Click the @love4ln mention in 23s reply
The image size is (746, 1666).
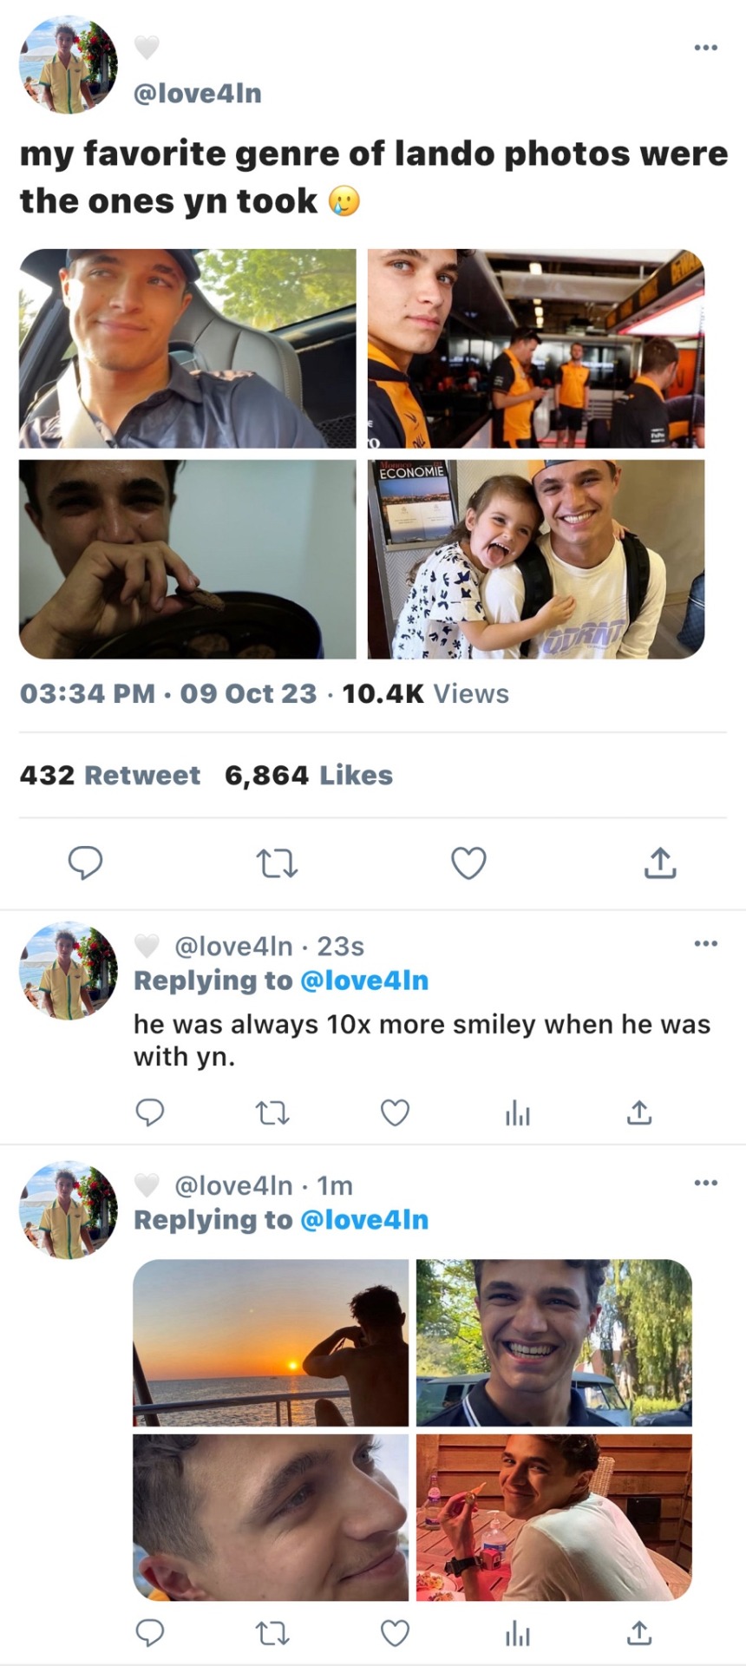pyautogui.click(x=363, y=981)
